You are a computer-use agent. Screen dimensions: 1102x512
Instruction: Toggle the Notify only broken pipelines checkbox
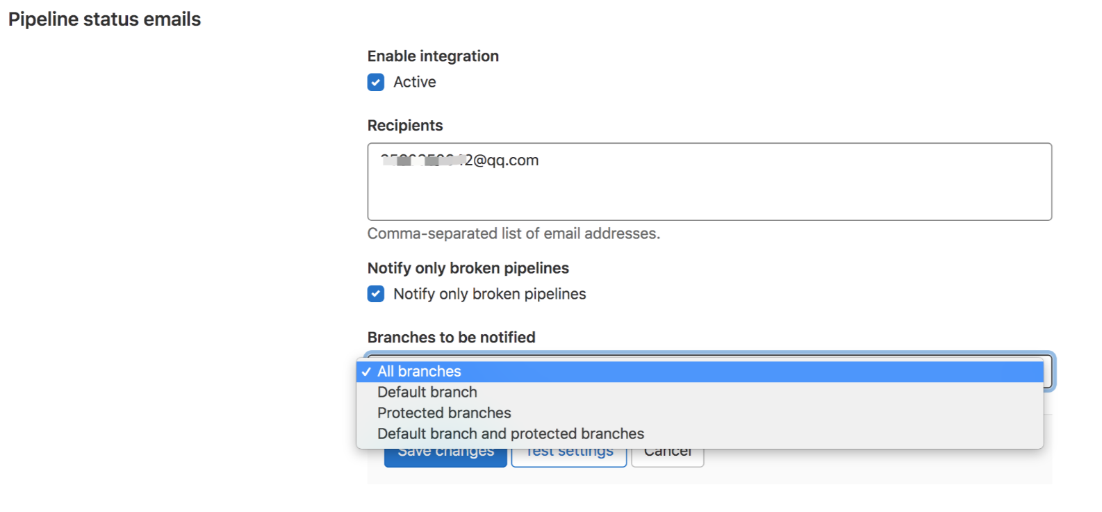click(x=376, y=294)
